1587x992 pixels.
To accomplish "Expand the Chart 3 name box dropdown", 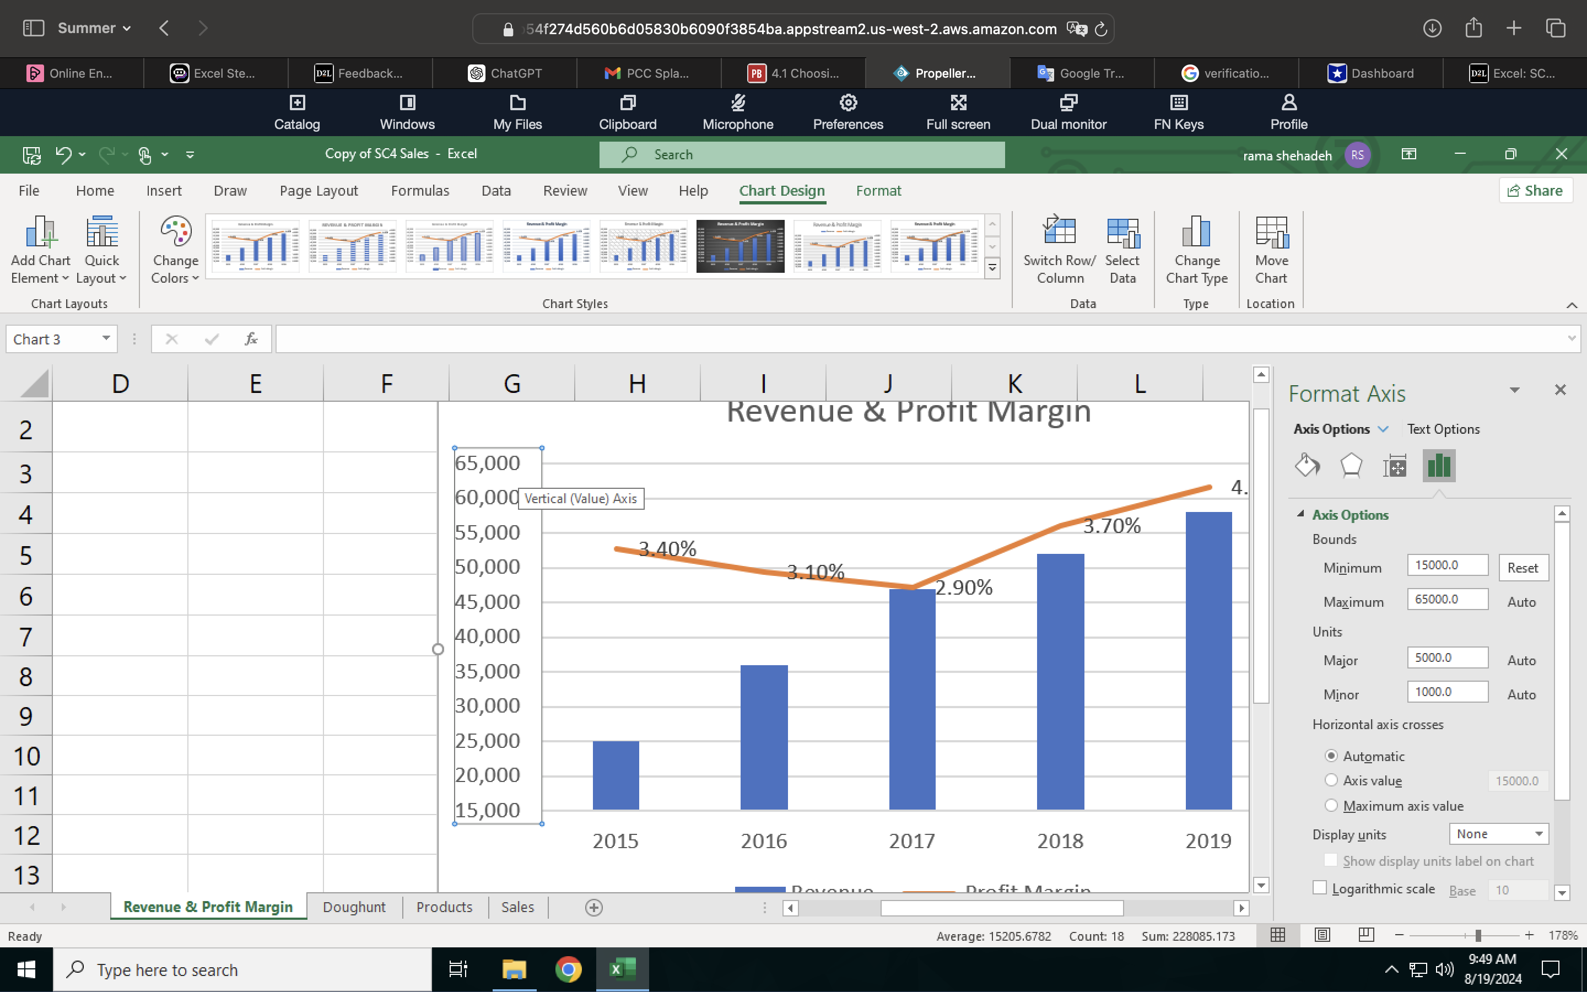I will (x=106, y=338).
